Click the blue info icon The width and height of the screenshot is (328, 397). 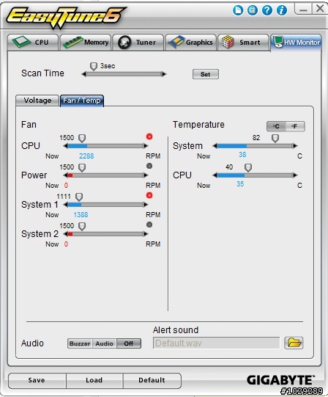coord(281,10)
